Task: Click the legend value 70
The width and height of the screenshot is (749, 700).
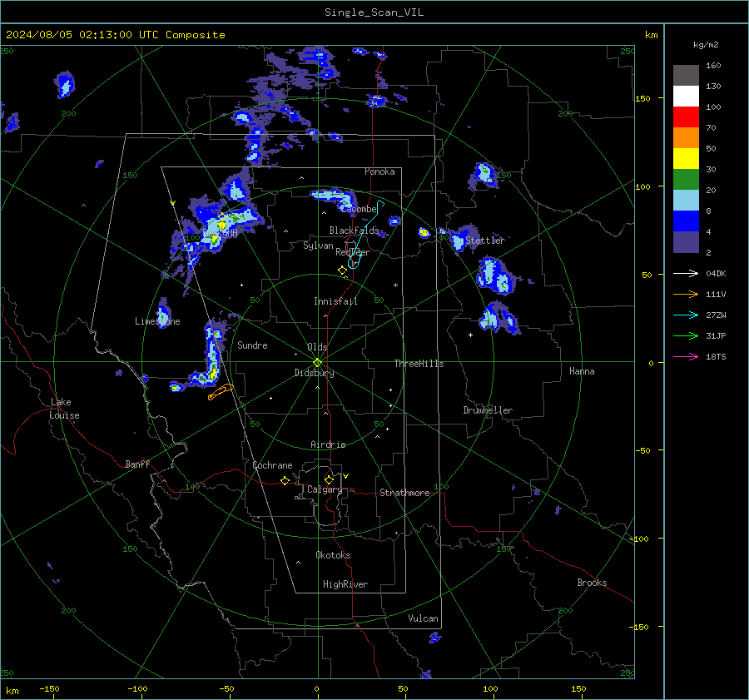Action: [711, 127]
